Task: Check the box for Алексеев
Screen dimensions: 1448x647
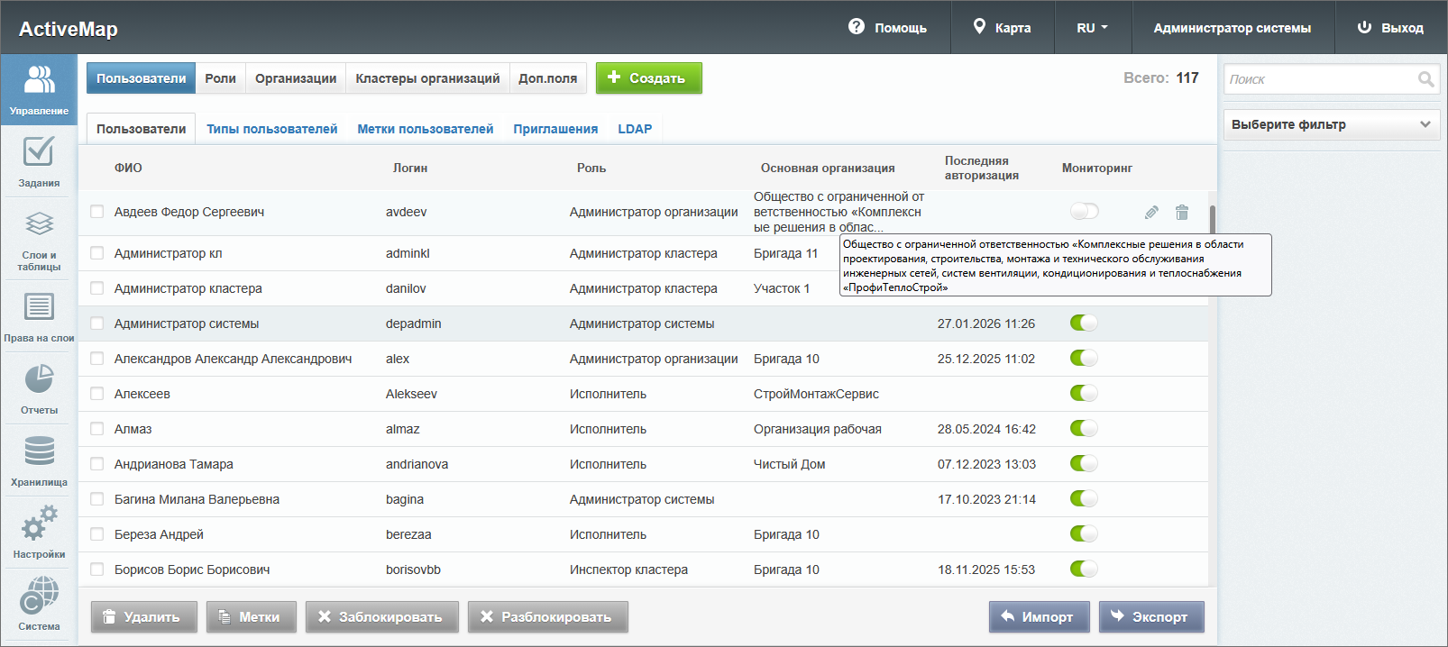Action: coord(97,394)
